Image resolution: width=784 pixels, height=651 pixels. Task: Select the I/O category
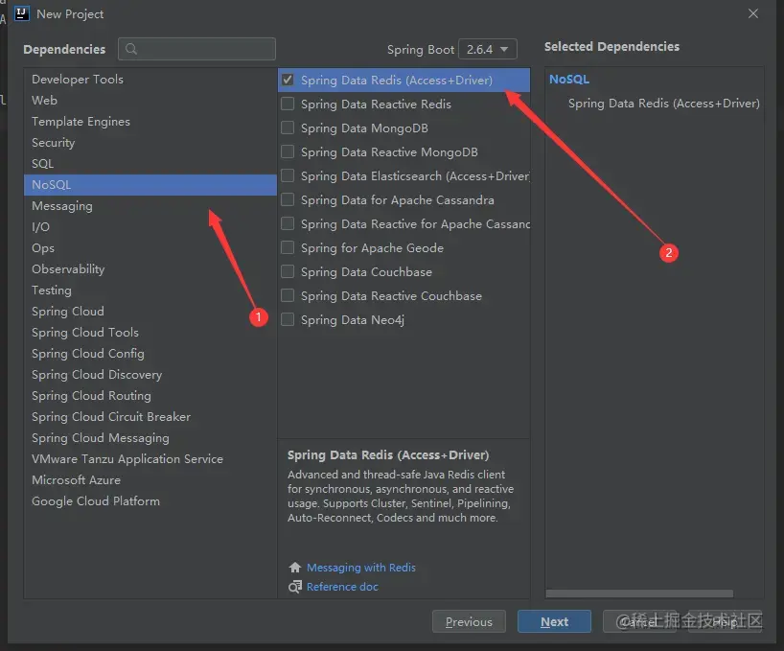point(150,227)
